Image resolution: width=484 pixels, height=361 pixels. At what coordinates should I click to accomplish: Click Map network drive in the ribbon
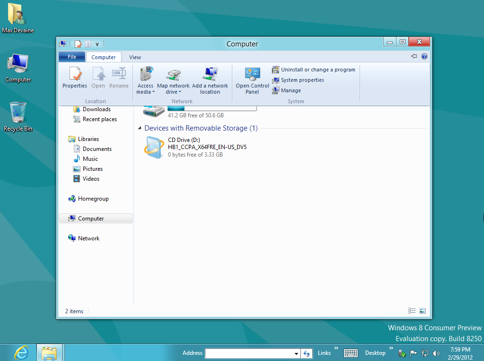173,80
